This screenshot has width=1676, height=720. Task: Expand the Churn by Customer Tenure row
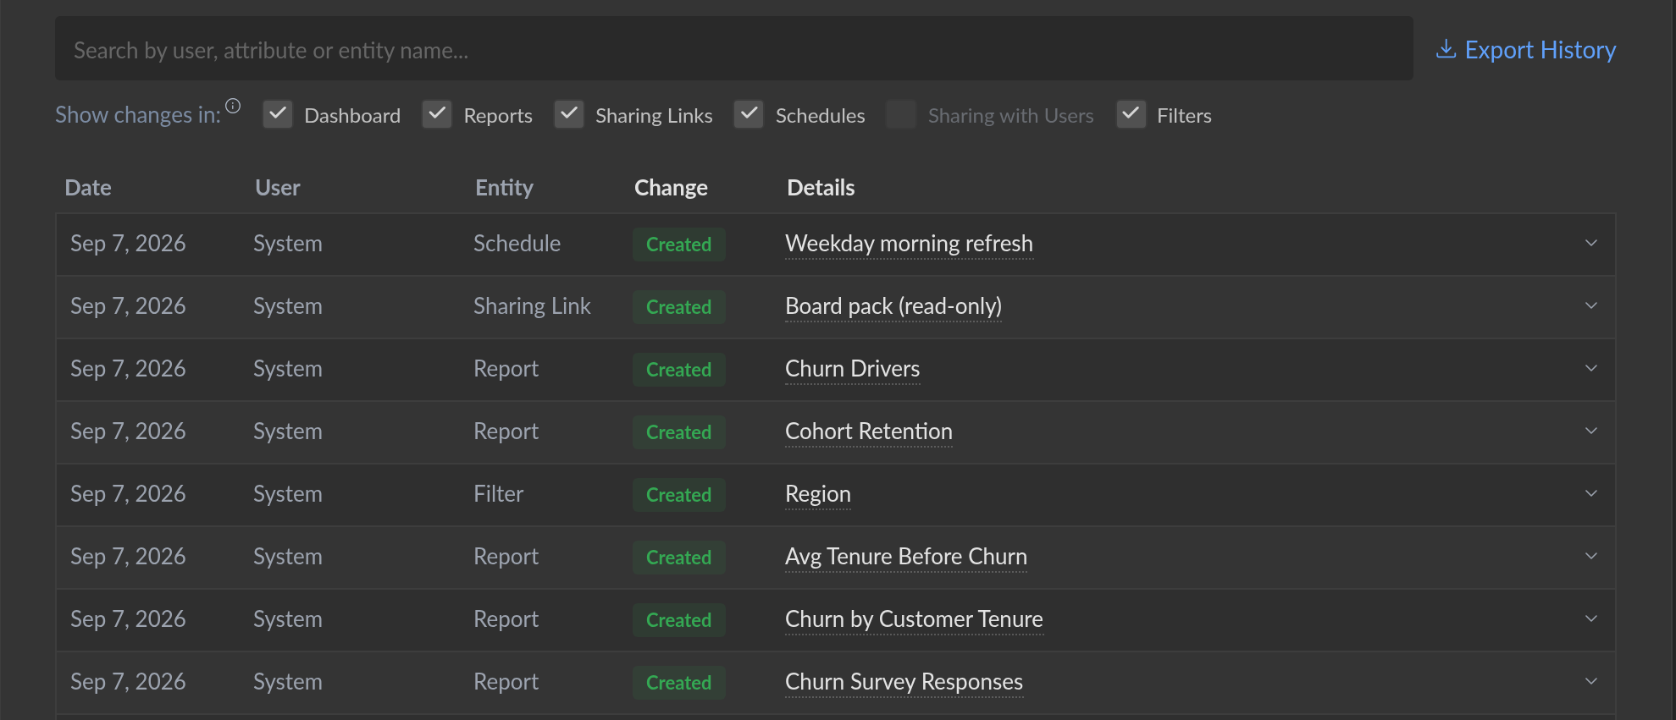pyautogui.click(x=1591, y=619)
